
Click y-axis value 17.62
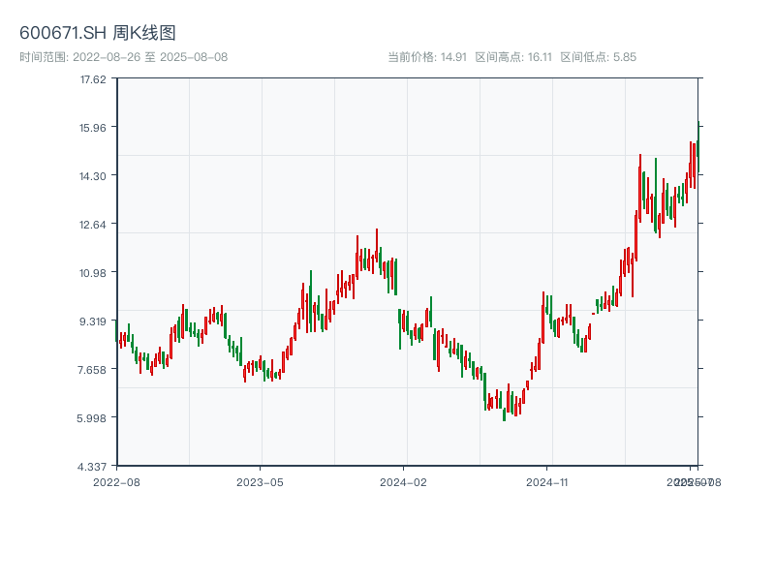tap(93, 79)
